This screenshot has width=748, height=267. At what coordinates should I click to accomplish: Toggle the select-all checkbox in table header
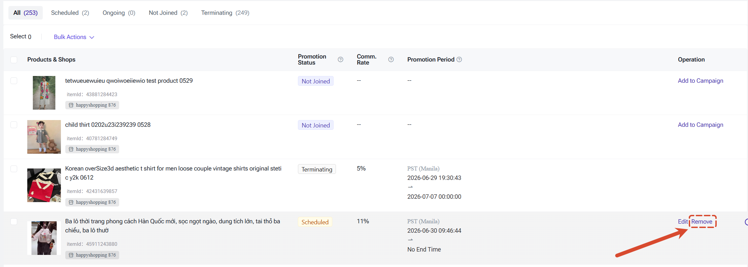(x=14, y=60)
